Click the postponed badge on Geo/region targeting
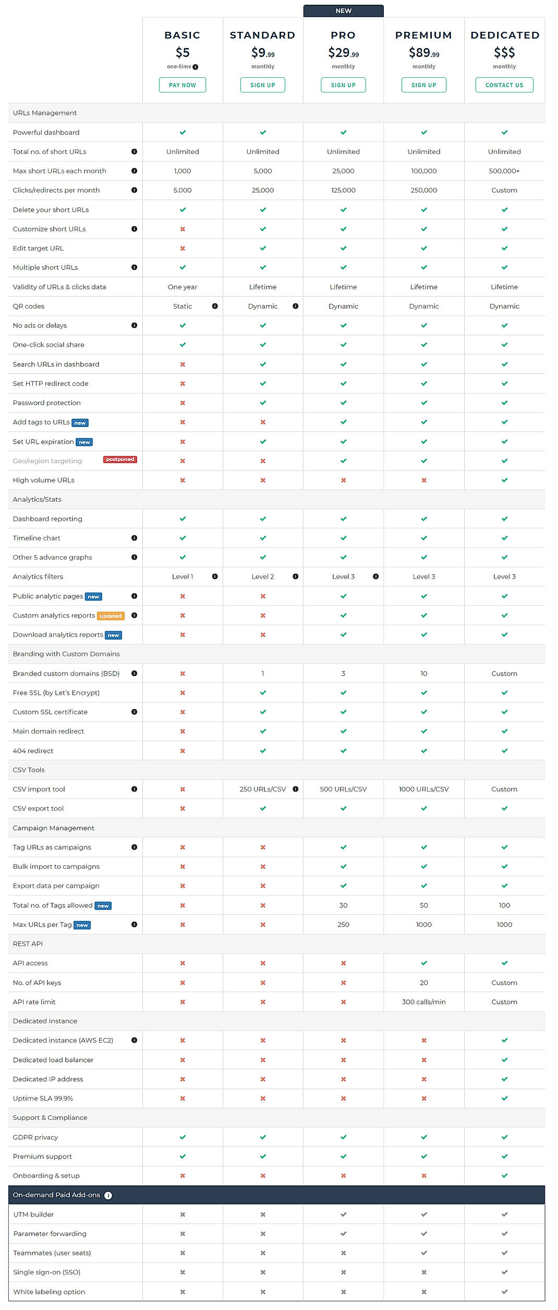 tap(120, 459)
